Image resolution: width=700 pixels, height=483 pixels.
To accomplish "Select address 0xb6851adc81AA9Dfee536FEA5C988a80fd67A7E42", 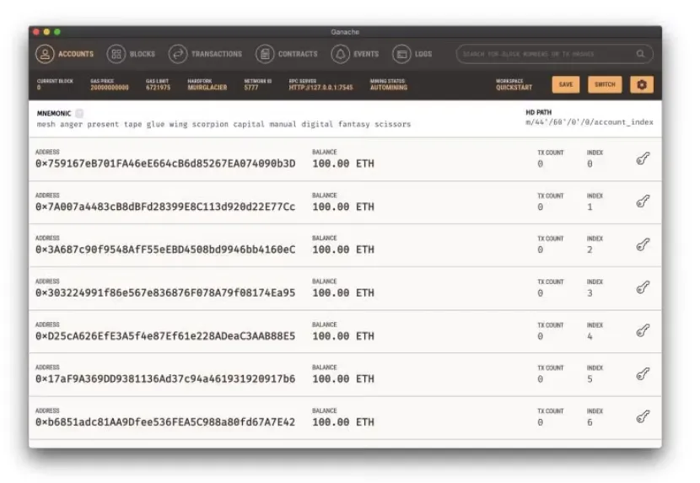I will click(x=165, y=422).
